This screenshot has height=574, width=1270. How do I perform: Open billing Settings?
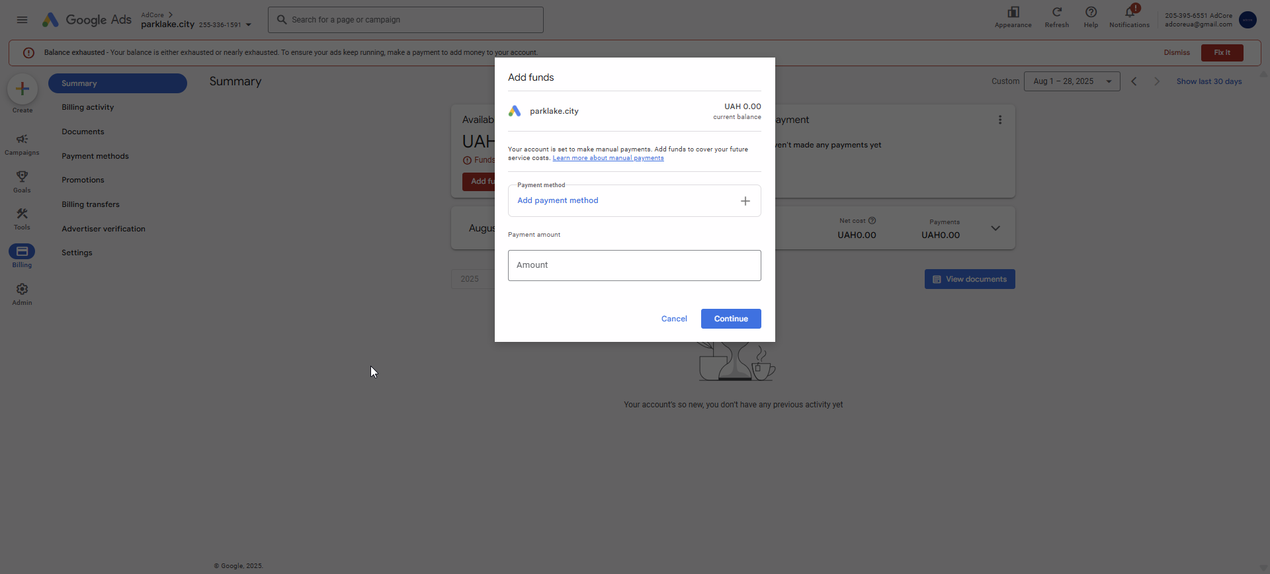click(77, 253)
